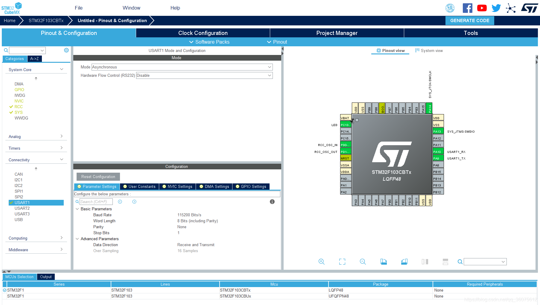Rotate the chip view clockwise
The height and width of the screenshot is (305, 540).
pos(384,262)
